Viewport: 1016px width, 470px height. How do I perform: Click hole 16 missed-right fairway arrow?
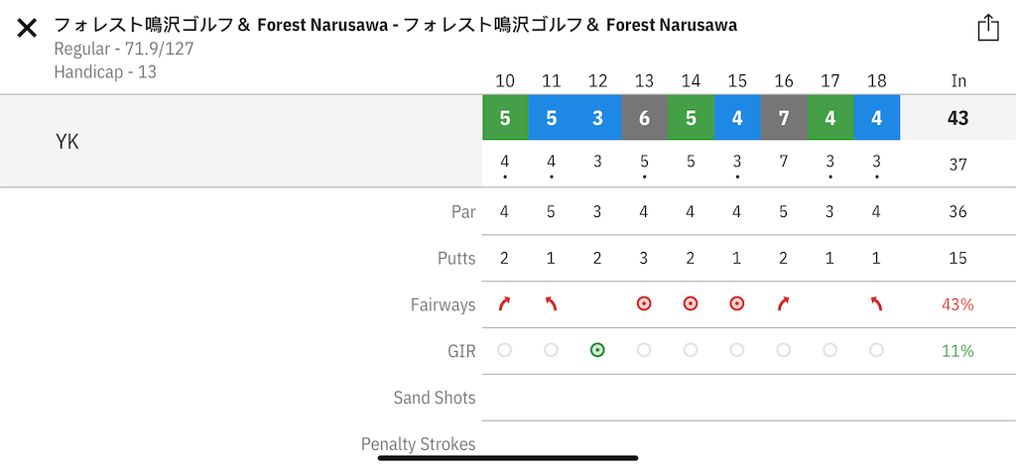(784, 303)
